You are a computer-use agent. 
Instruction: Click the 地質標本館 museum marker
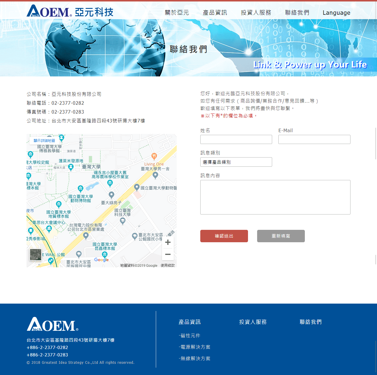pyautogui.click(x=59, y=204)
